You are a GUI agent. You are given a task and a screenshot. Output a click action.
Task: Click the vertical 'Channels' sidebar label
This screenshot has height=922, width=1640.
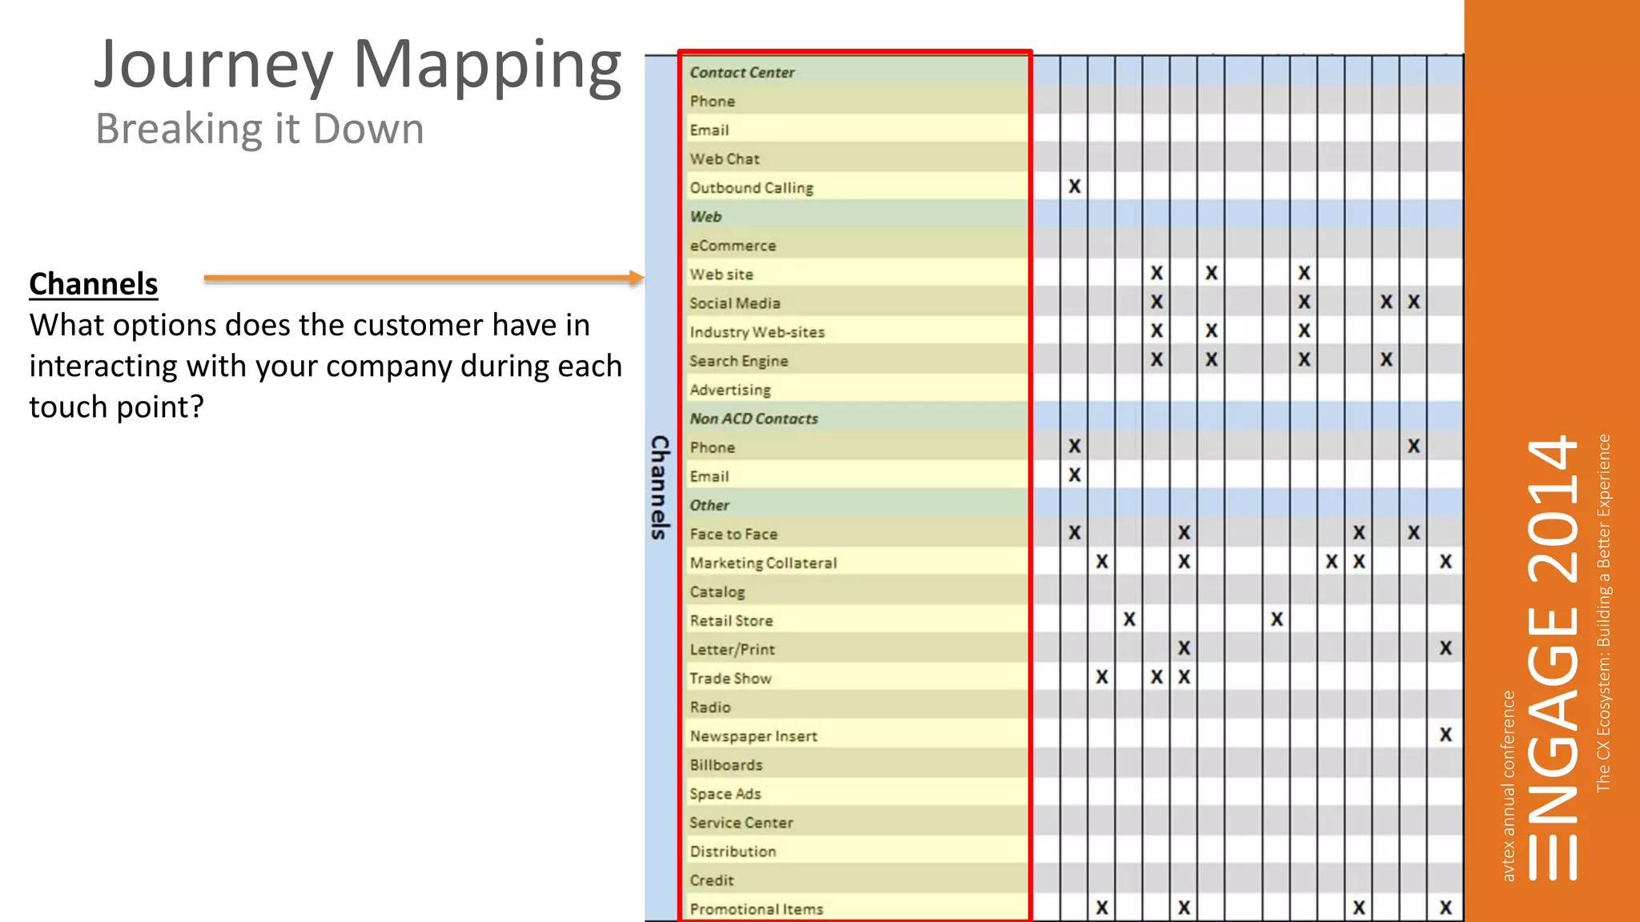659,487
